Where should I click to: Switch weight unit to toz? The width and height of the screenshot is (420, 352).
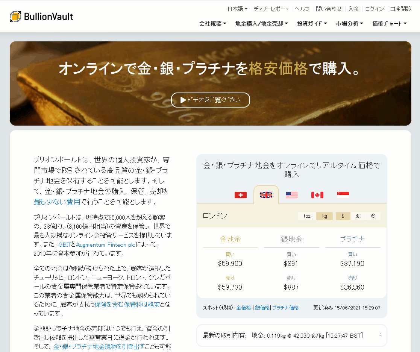click(x=307, y=216)
